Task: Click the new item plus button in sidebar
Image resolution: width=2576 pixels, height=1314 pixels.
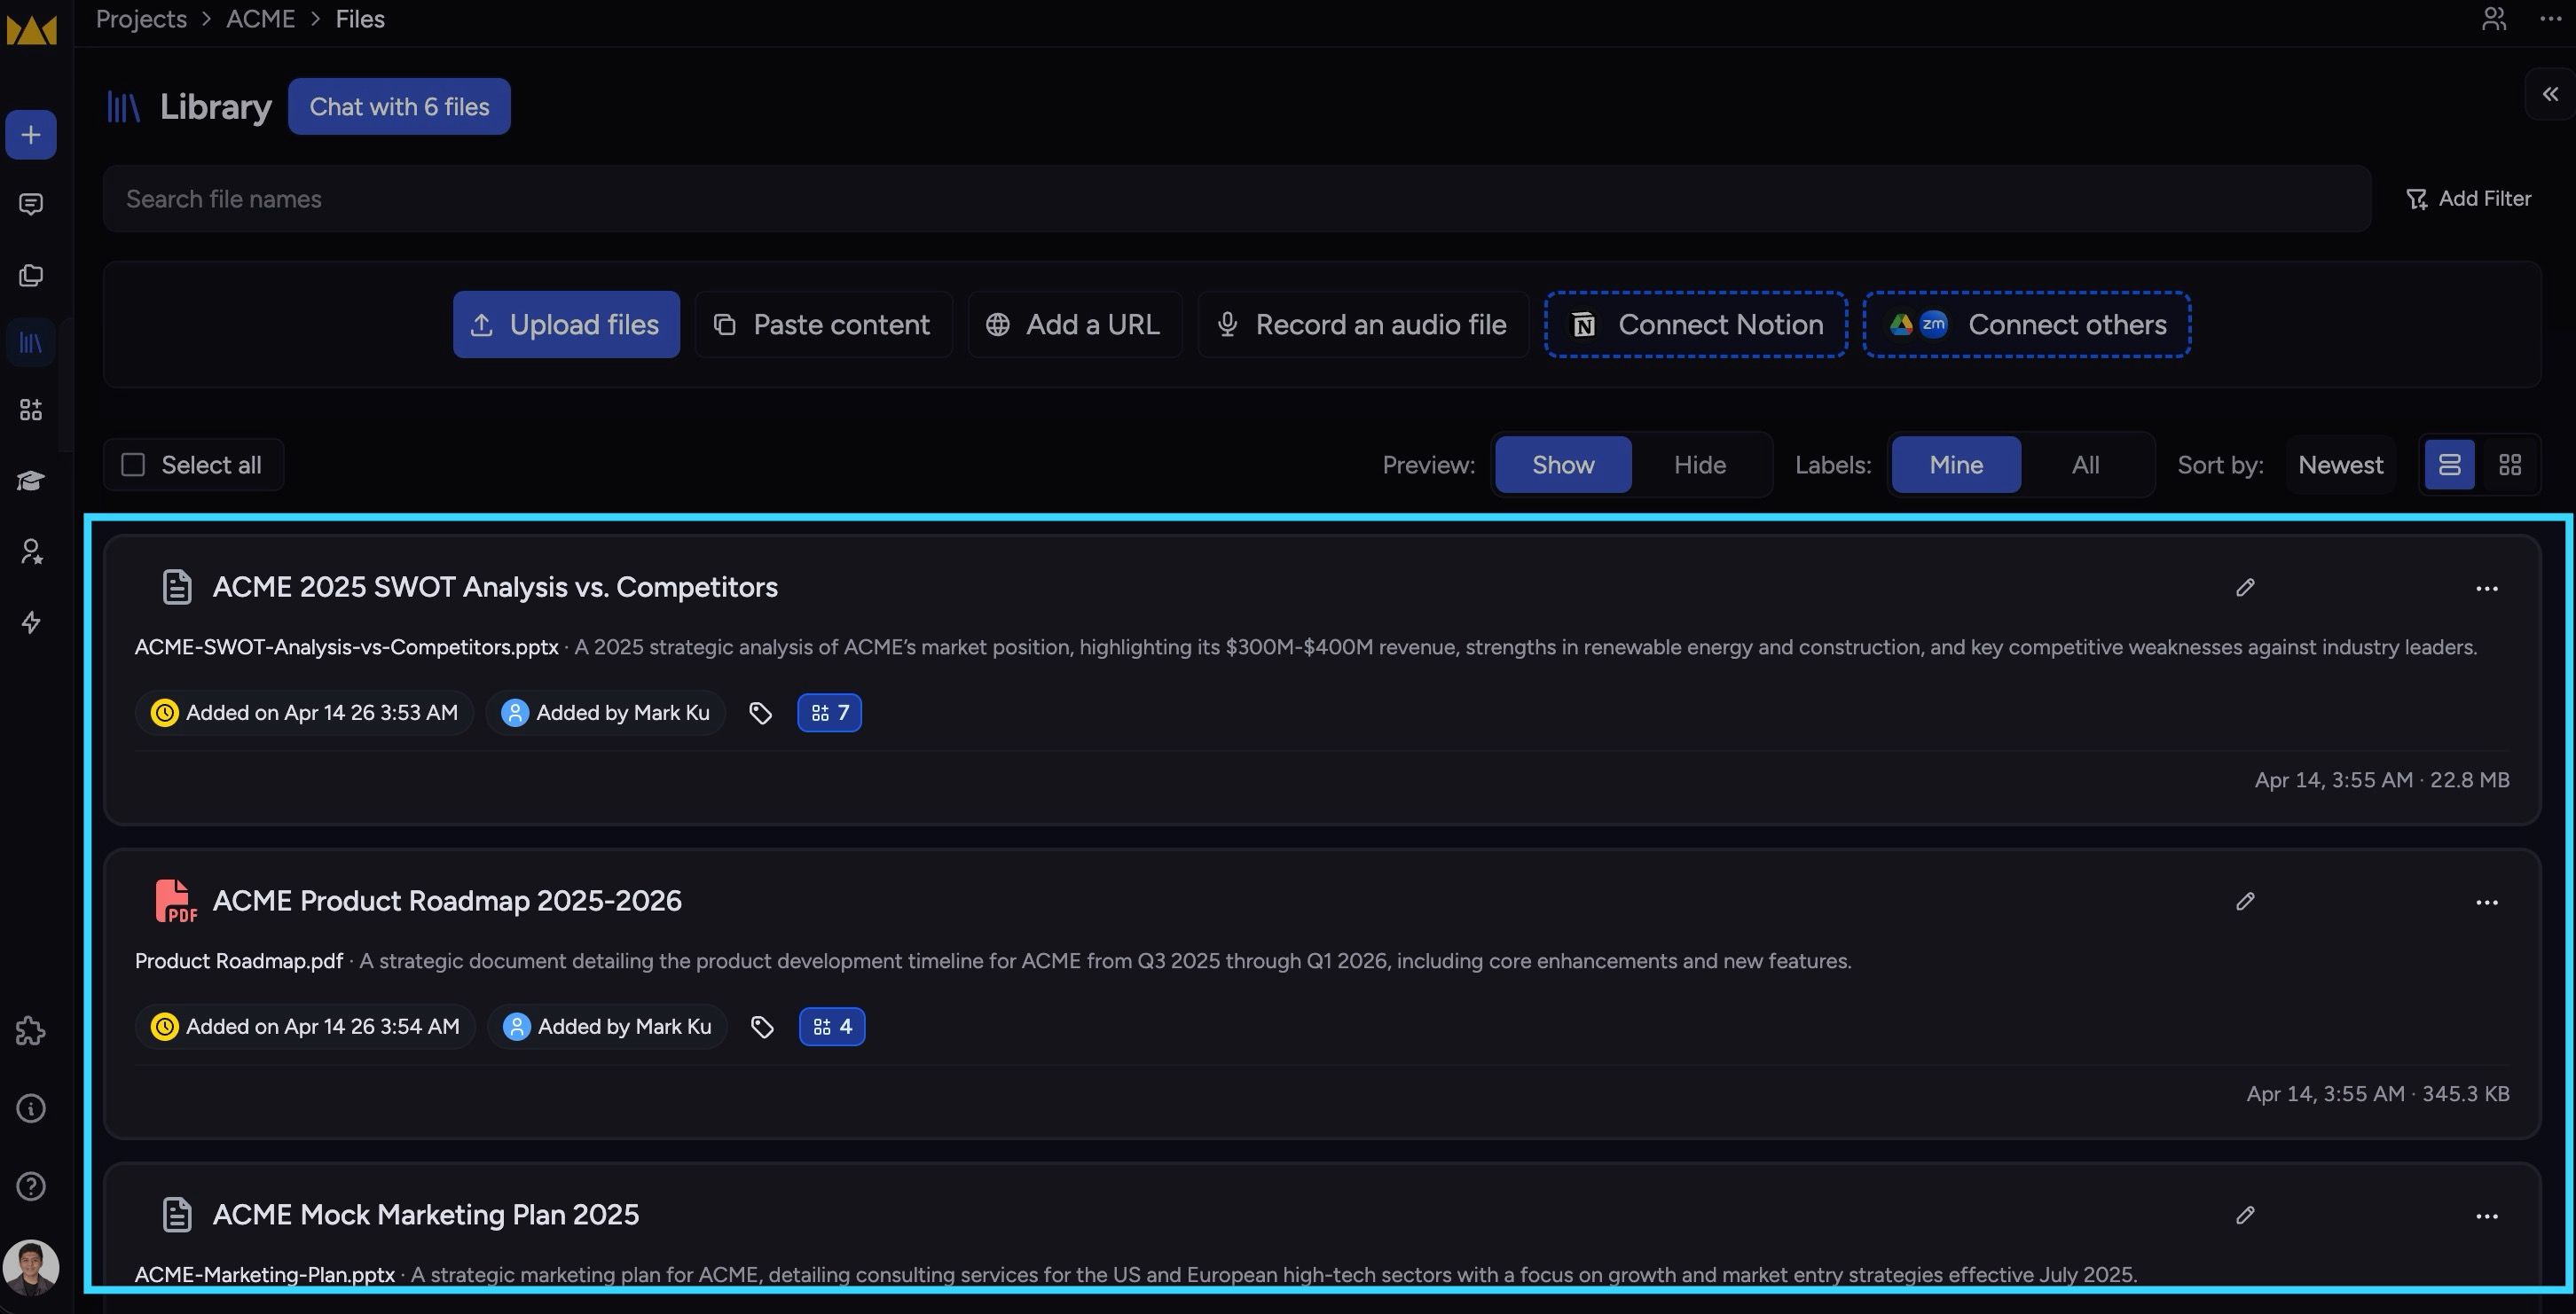Action: coord(31,135)
